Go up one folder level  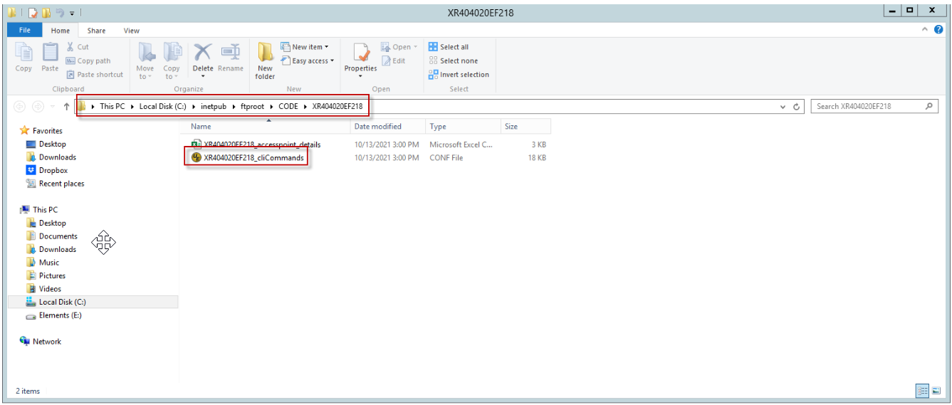pyautogui.click(x=66, y=106)
